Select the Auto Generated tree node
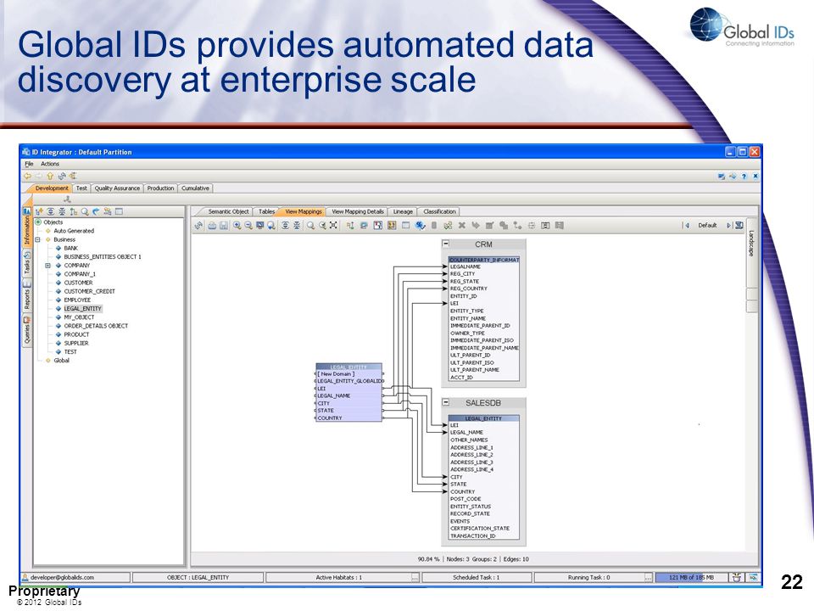Screen dimensions: 814x611 point(74,231)
